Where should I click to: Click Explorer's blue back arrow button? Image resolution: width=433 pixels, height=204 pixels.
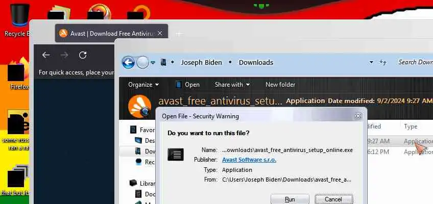128,62
